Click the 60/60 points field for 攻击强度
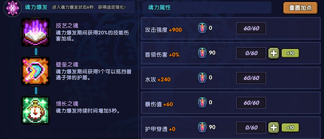The width and height of the screenshot is (324, 139). click(251, 29)
